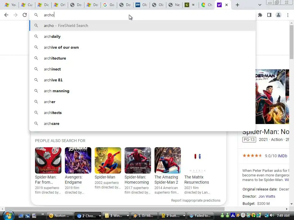Open the Jon Watts director link
The height and width of the screenshot is (220, 294).
click(267, 197)
